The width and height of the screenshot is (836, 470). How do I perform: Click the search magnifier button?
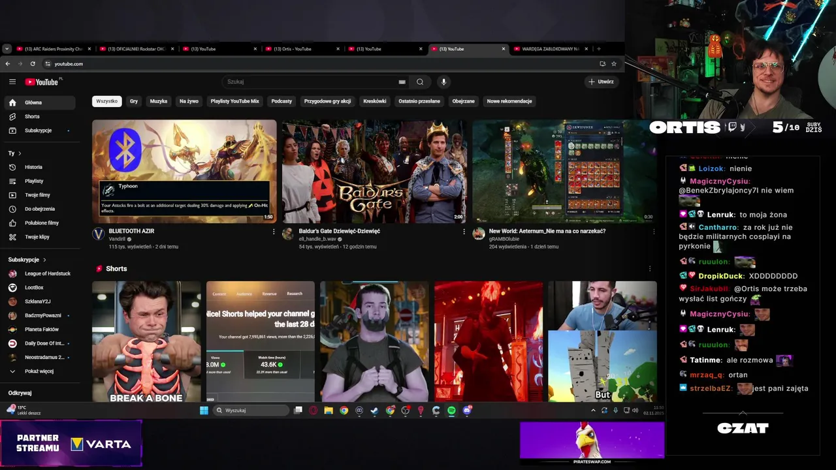[x=420, y=82]
